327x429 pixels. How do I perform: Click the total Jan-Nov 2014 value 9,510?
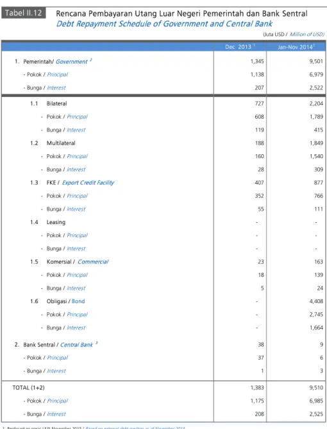pyautogui.click(x=316, y=388)
